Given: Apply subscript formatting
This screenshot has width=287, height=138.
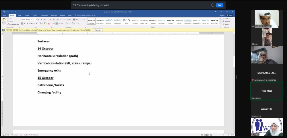Looking at the screenshot, I should coord(34,23).
